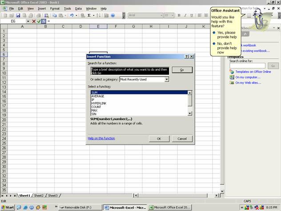Screen dimensions: 281x211
Task: Click Internet Explorer quick launch icon
Action: (x=25, y=207)
